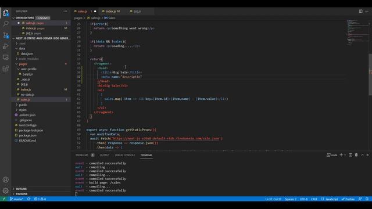Kill terminal with trash icon
Image resolution: width=372 pixels, height=209 pixels.
click(356, 155)
